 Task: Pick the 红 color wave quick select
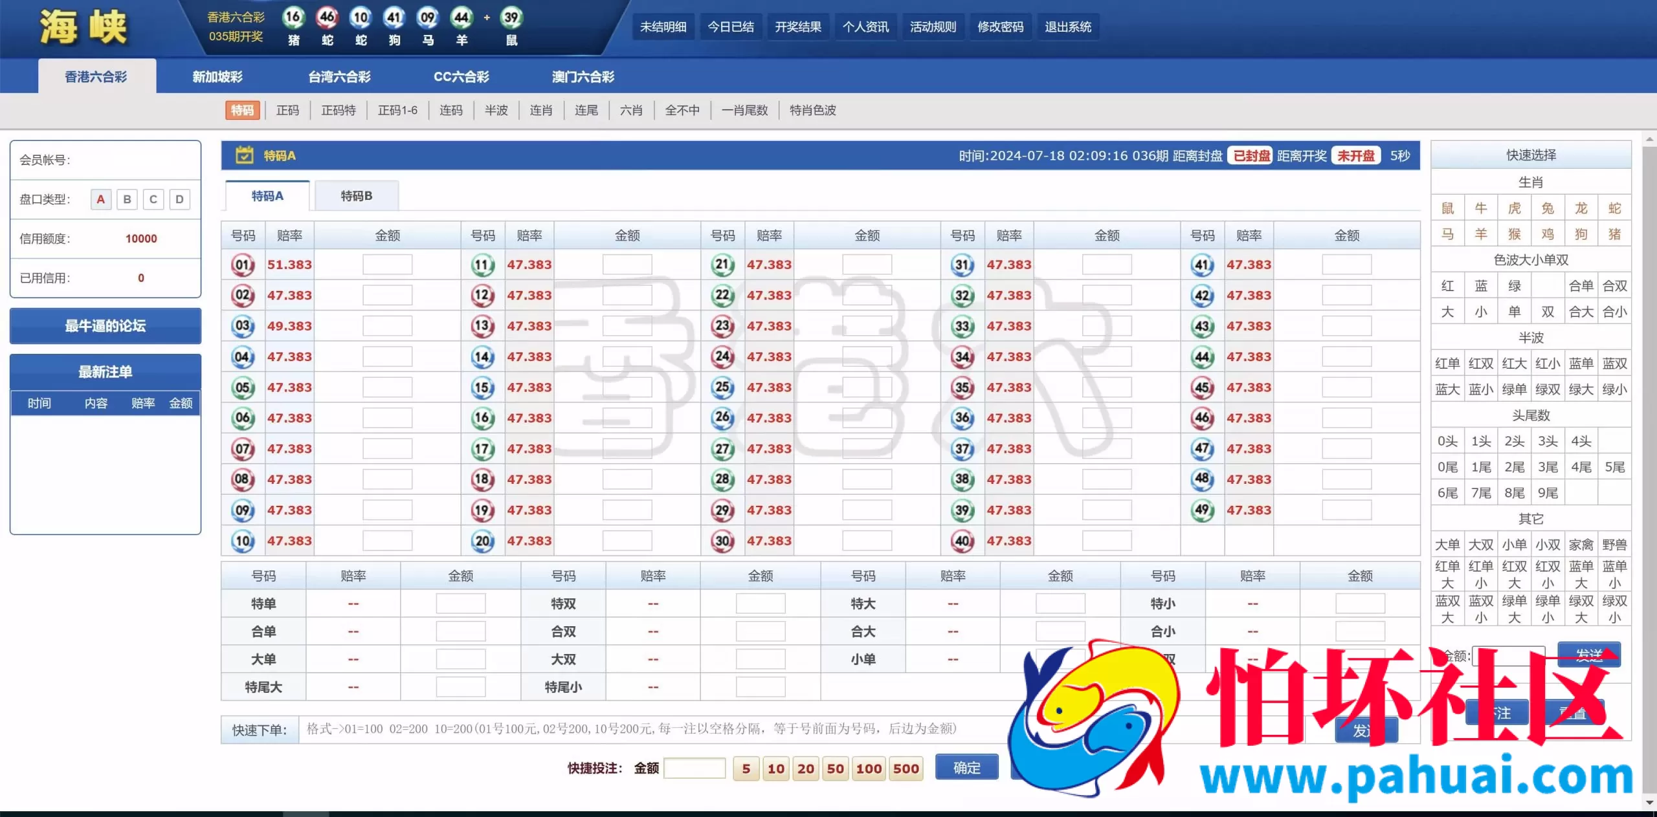tap(1447, 286)
